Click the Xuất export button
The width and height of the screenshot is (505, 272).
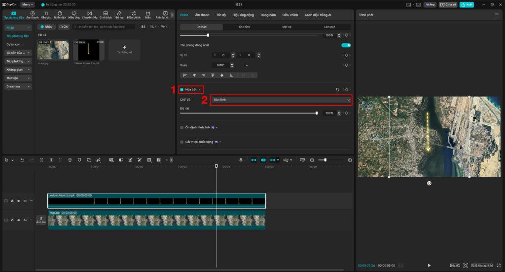coord(466,4)
